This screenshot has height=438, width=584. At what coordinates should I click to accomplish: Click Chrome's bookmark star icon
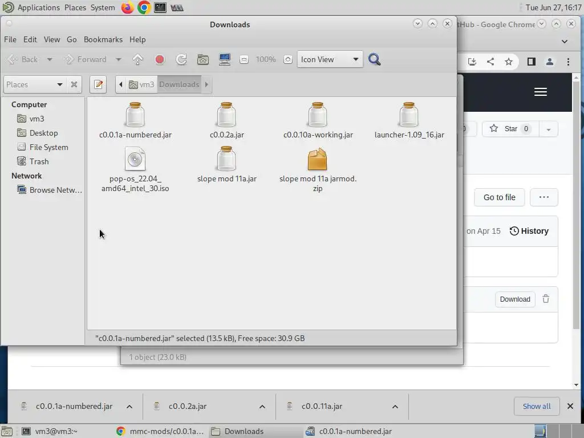tap(509, 62)
